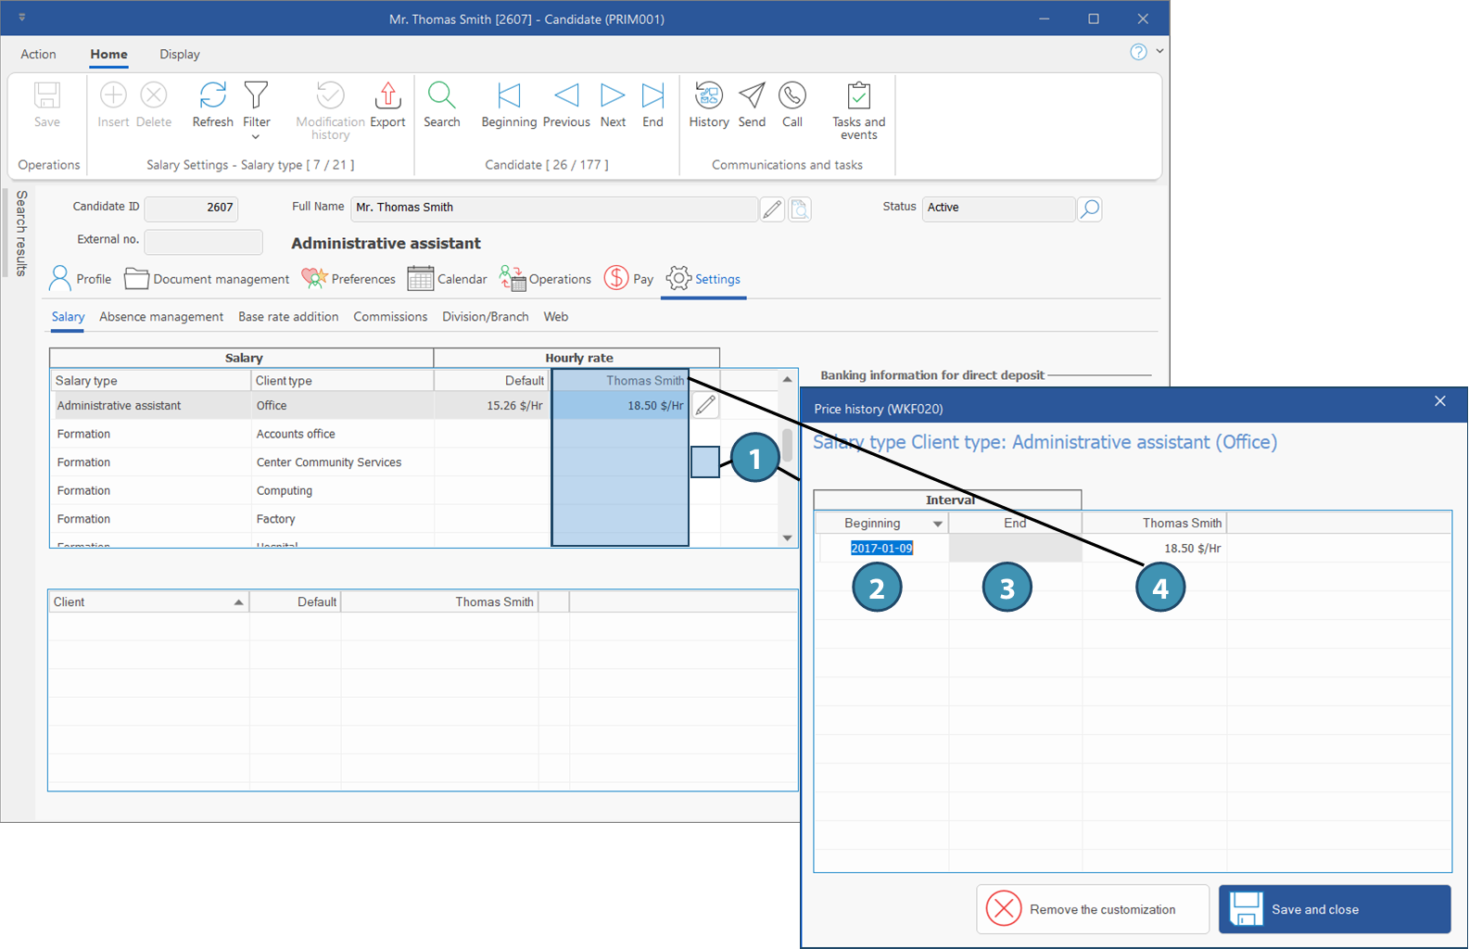The image size is (1469, 949).
Task: Click pencil icon beside 18.50 $/Hr rate
Action: click(705, 405)
